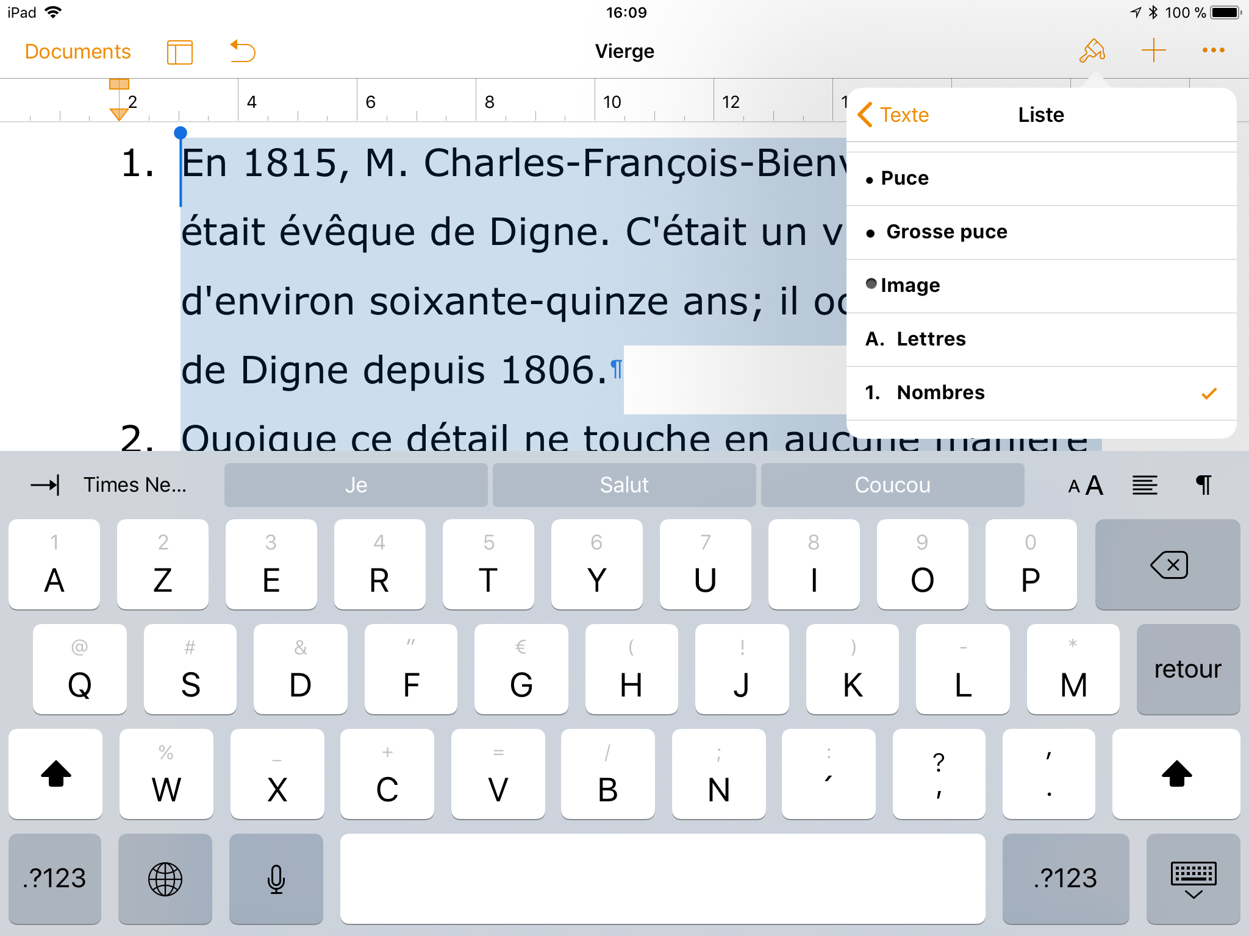1249x936 pixels.
Task: Tap the Format paintbrush icon
Action: tap(1092, 51)
